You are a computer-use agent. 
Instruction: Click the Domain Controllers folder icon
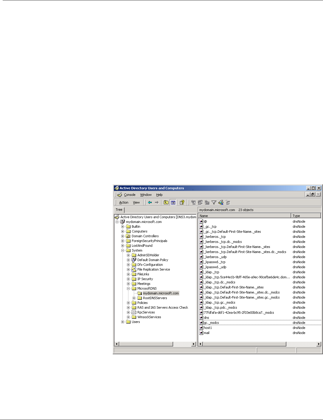coord(128,236)
